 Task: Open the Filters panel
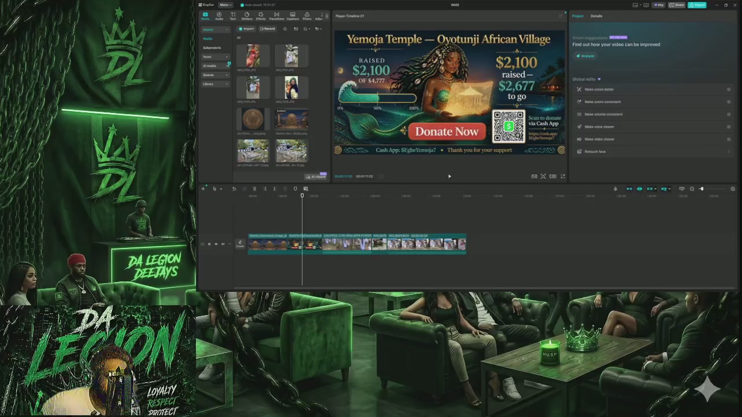pyautogui.click(x=307, y=16)
